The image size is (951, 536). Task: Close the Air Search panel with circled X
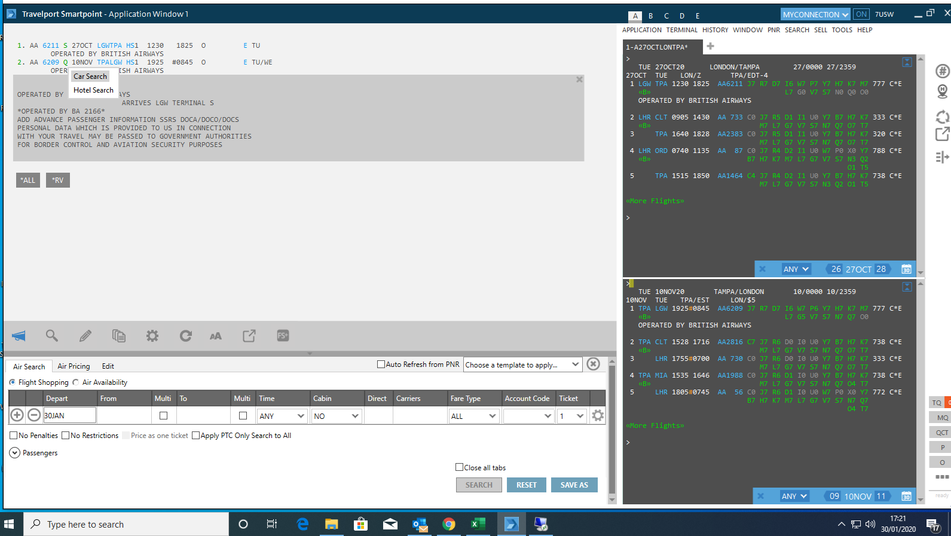pos(593,364)
